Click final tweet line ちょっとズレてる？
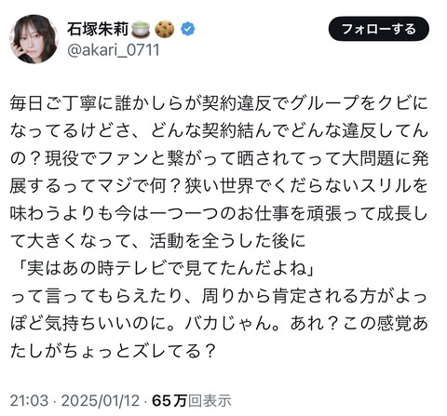Image resolution: width=447 pixels, height=416 pixels. coord(113,352)
